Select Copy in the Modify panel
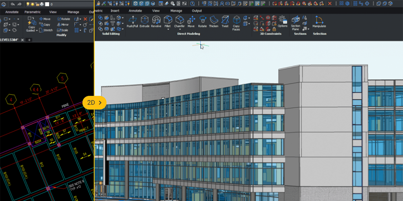 (x=45, y=25)
